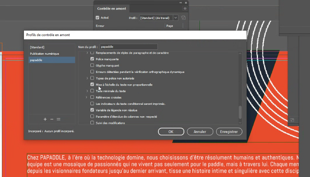Screen dimensions: 310x177
Task: Collapse the panel with the double-arrow icon
Action: pyautogui.click(x=180, y=3)
